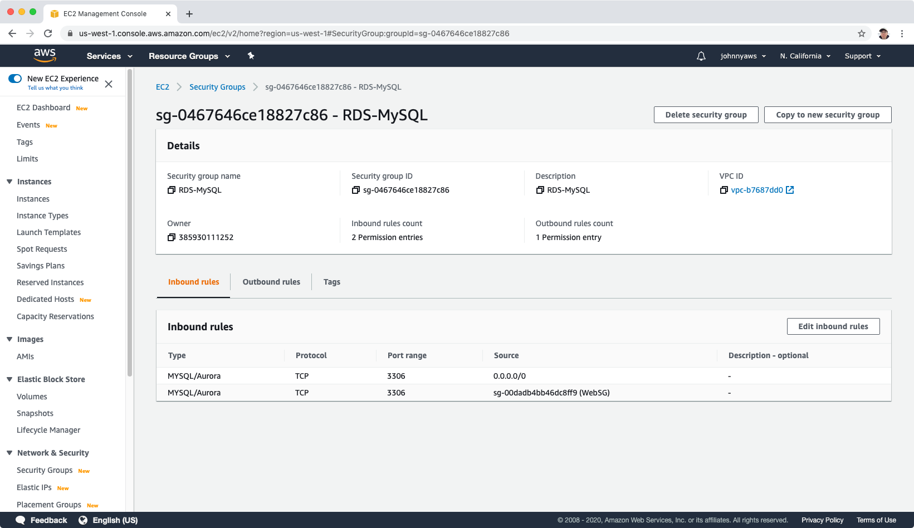914x528 pixels.
Task: Collapse the Images sidebar section
Action: (x=9, y=339)
